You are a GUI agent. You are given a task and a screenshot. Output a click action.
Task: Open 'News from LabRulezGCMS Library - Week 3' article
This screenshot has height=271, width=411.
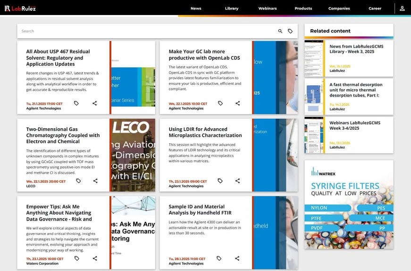click(x=356, y=49)
